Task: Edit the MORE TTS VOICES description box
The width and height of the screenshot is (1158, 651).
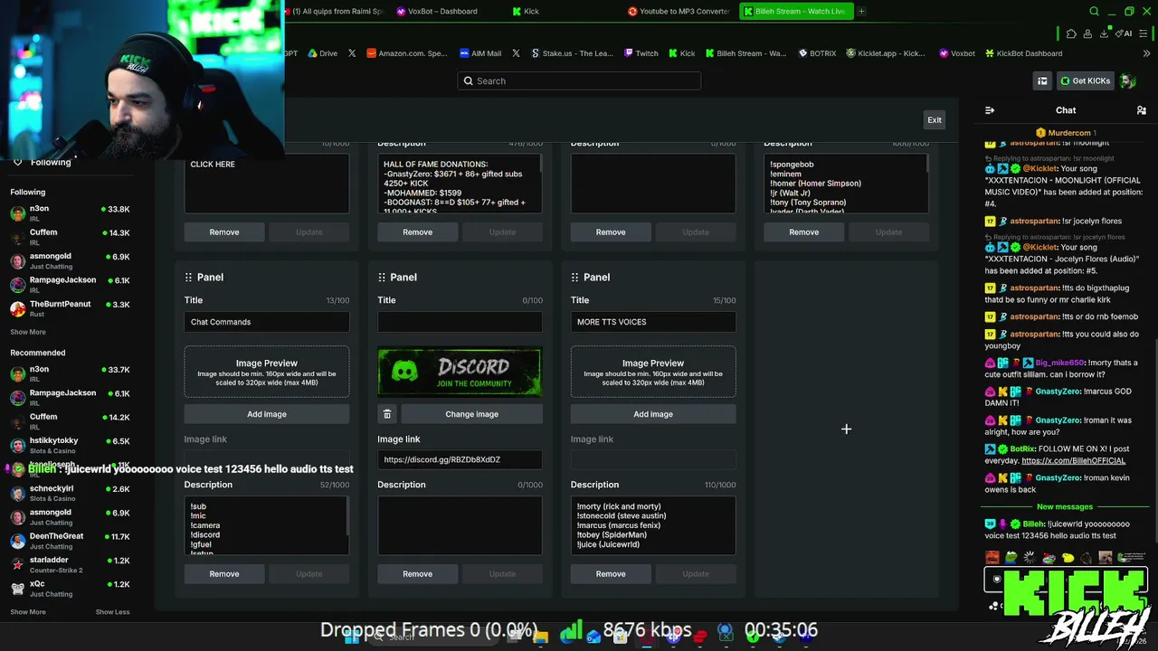Action: tap(653, 525)
